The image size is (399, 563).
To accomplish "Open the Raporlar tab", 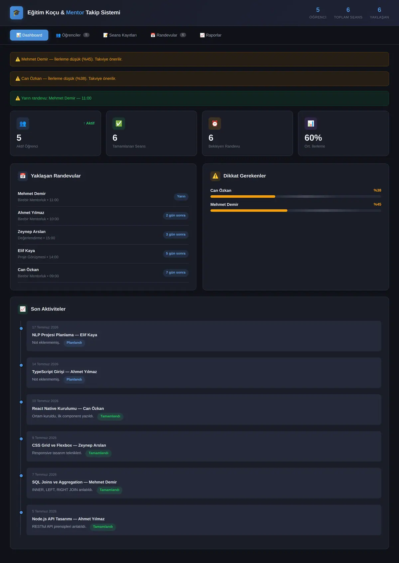I will [210, 35].
